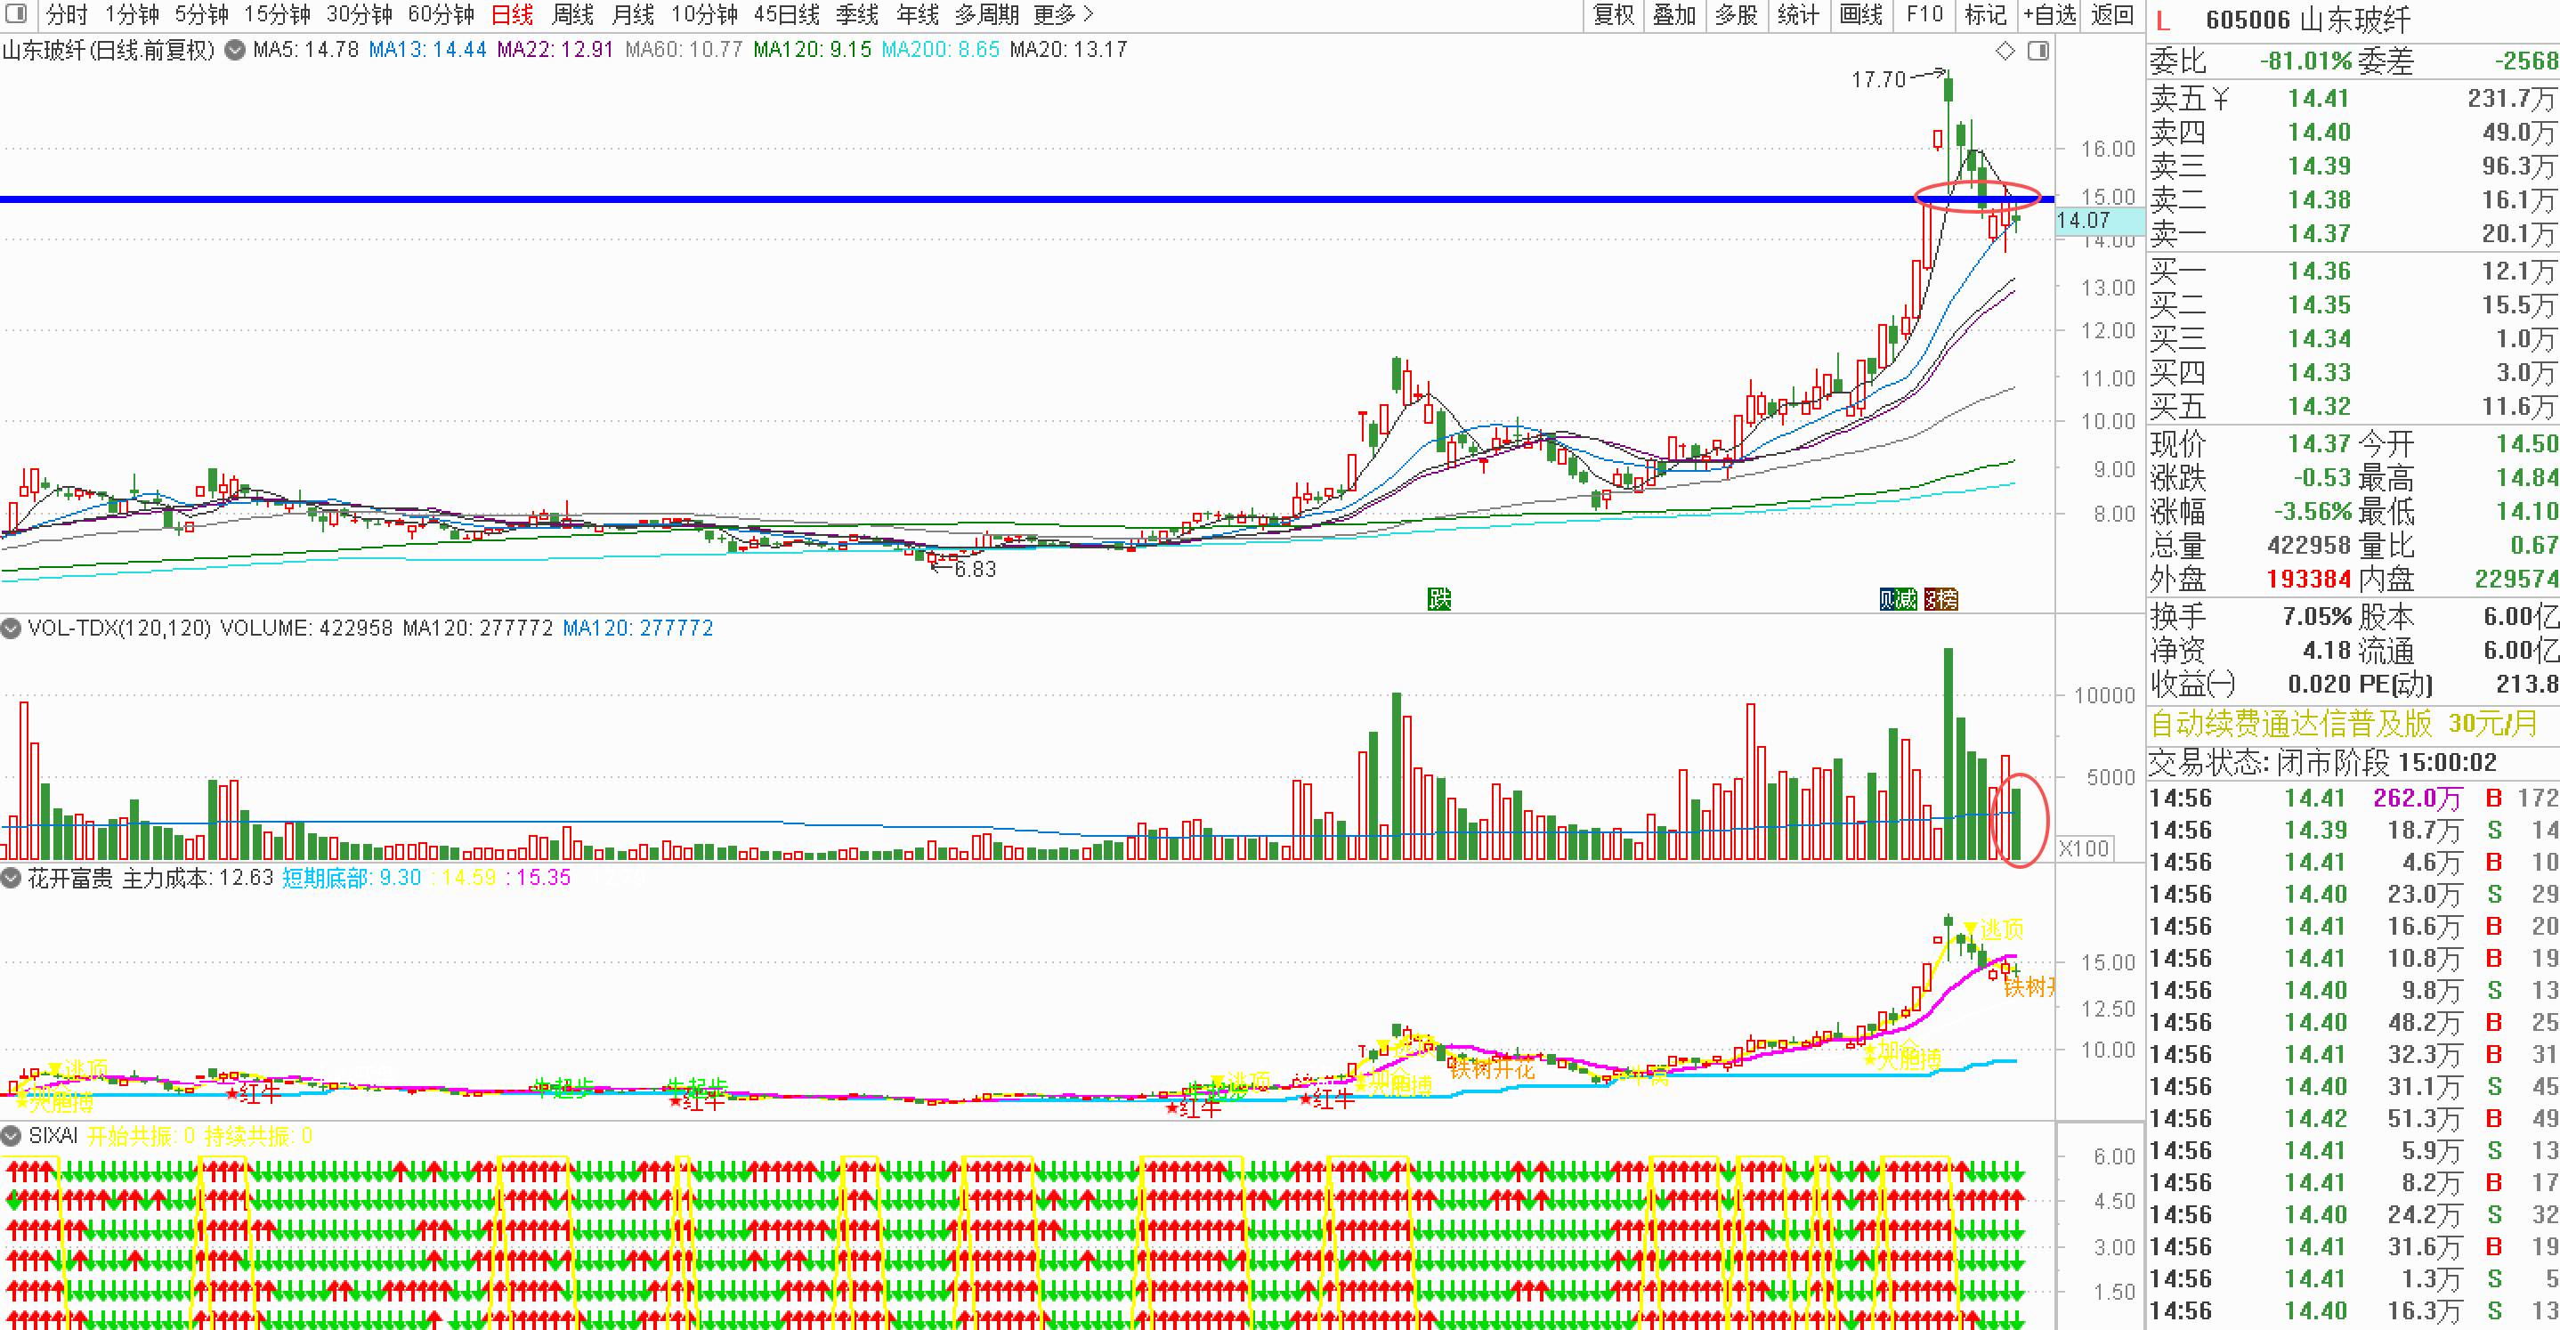Image resolution: width=2560 pixels, height=1330 pixels.
Task: Toggle the side panel icon beside the diamond
Action: (2038, 51)
